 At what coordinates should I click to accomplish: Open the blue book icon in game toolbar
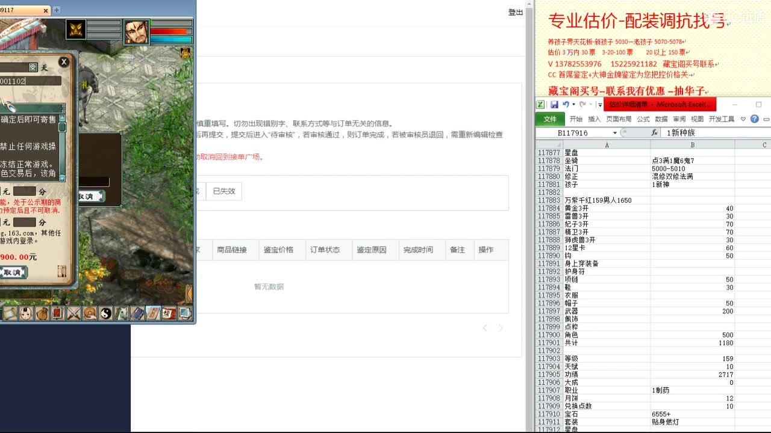(137, 313)
